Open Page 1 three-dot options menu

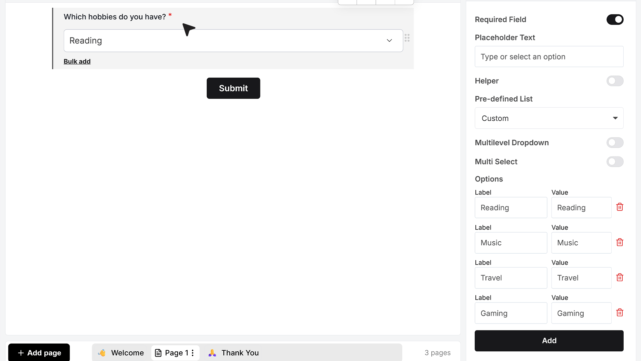[x=193, y=353]
